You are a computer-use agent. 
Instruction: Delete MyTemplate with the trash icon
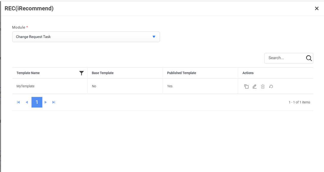point(263,86)
